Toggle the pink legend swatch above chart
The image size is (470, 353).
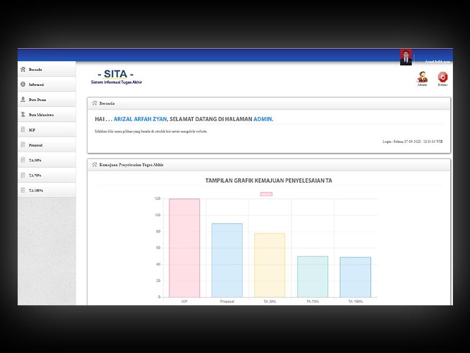click(x=266, y=194)
